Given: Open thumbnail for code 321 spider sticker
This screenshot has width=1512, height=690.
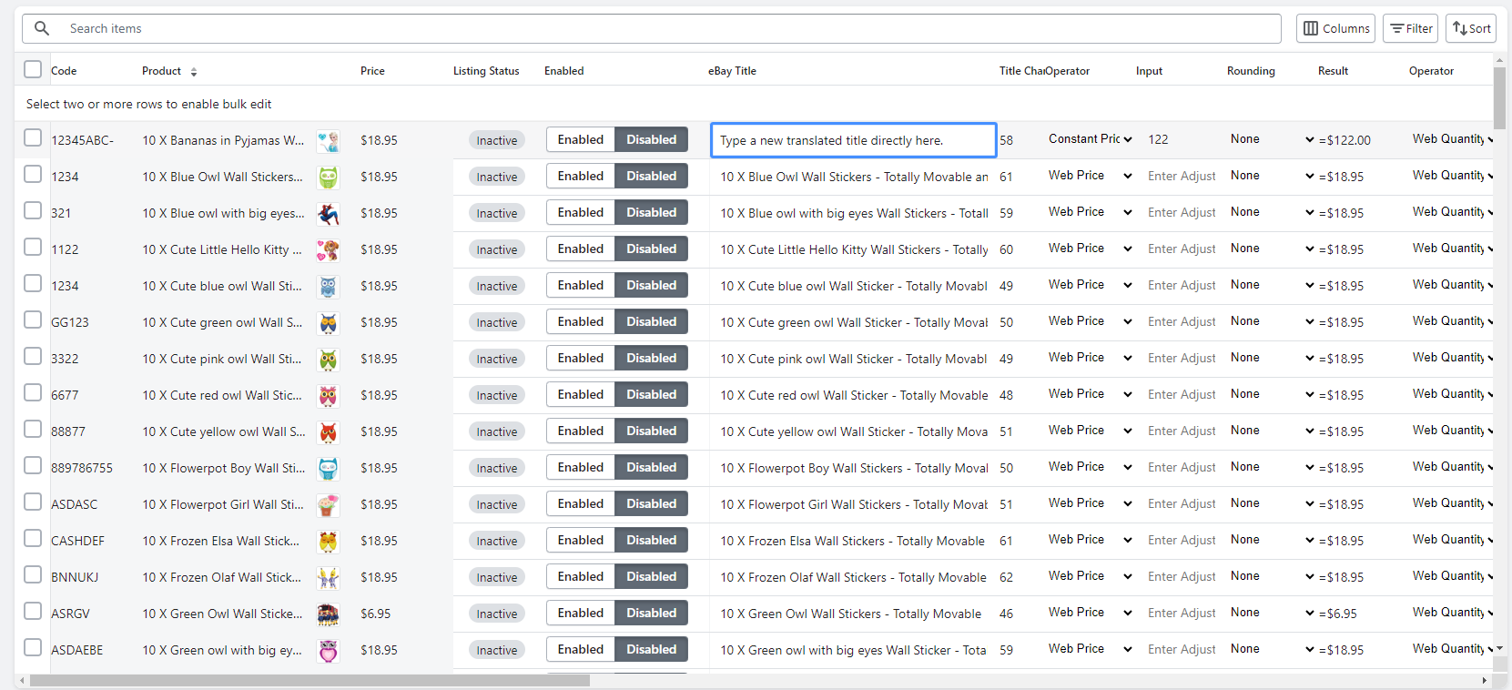Looking at the screenshot, I should [x=328, y=214].
